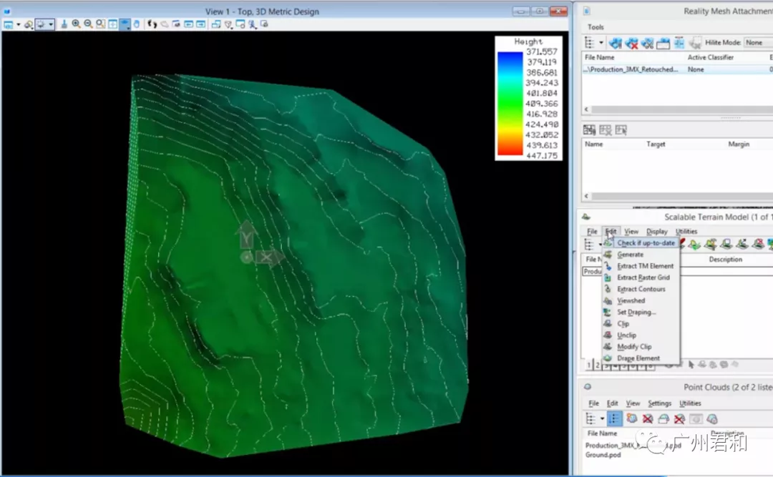Screen dimensions: 773x477
Task: Click Target column header
Action: 656,144
